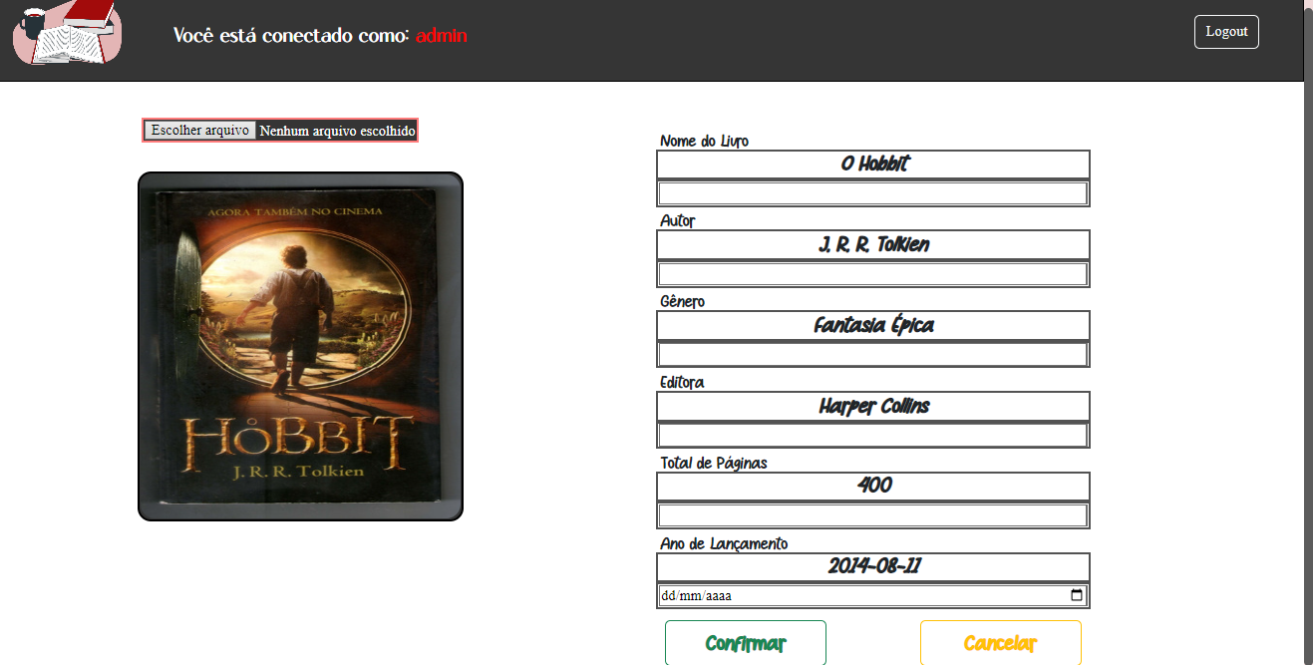Screen dimensions: 1313x665
Task: Click the current publisher 'Harper Collins'
Action: click(x=874, y=407)
